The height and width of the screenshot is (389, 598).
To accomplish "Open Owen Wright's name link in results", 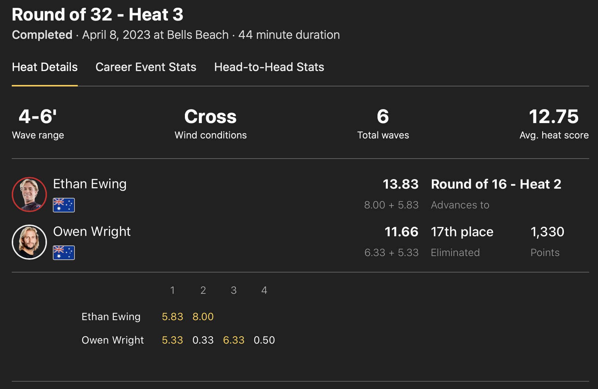I will click(92, 231).
